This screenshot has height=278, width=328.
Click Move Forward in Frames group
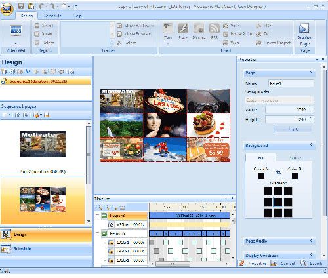tap(134, 34)
